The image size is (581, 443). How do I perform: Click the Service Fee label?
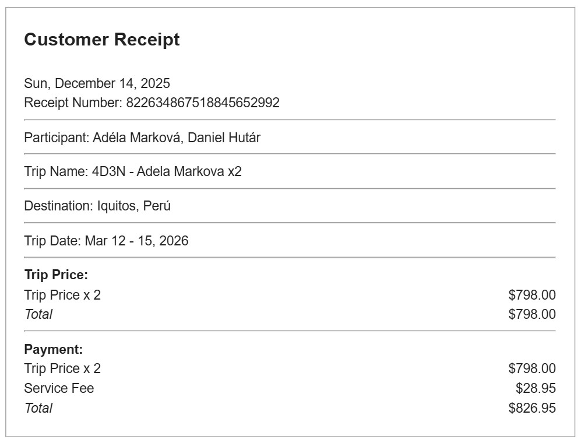(x=59, y=388)
